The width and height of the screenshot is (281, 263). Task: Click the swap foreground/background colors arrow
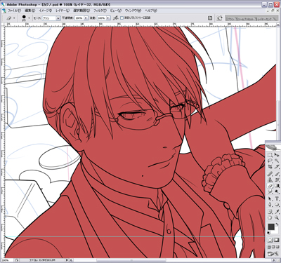coord(277,224)
